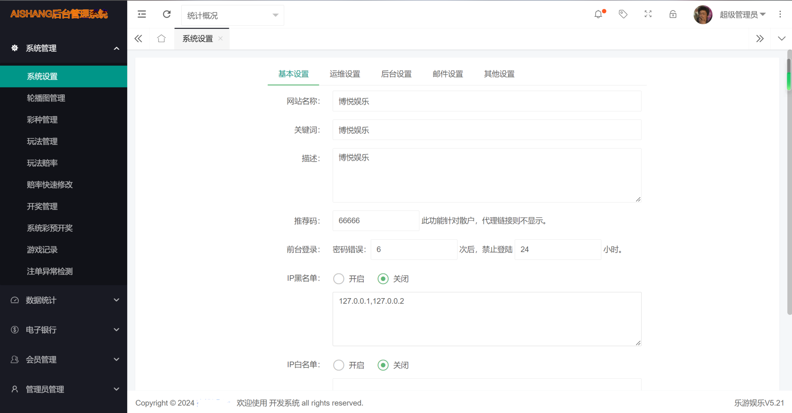Expand the 数据统计 sidebar section
Screen dimensions: 792x413
click(64, 300)
